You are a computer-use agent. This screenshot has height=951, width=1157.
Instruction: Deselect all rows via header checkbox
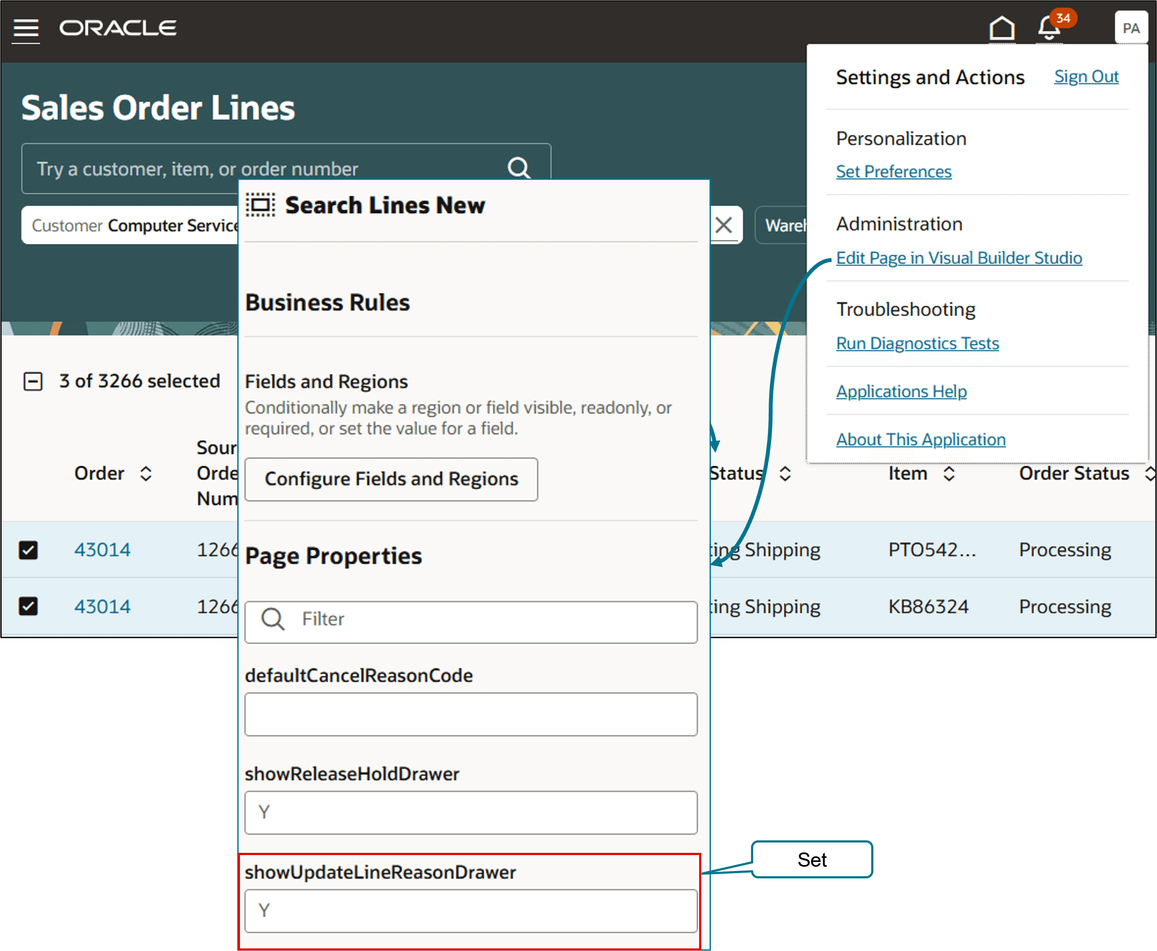(x=33, y=381)
